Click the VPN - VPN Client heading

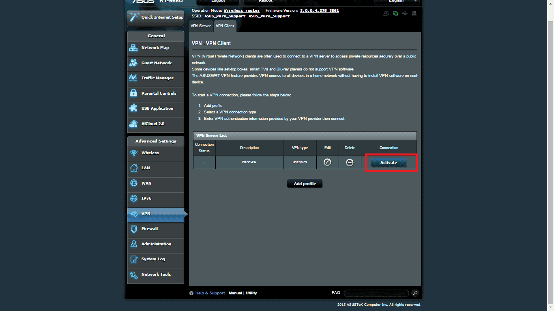[x=211, y=43]
